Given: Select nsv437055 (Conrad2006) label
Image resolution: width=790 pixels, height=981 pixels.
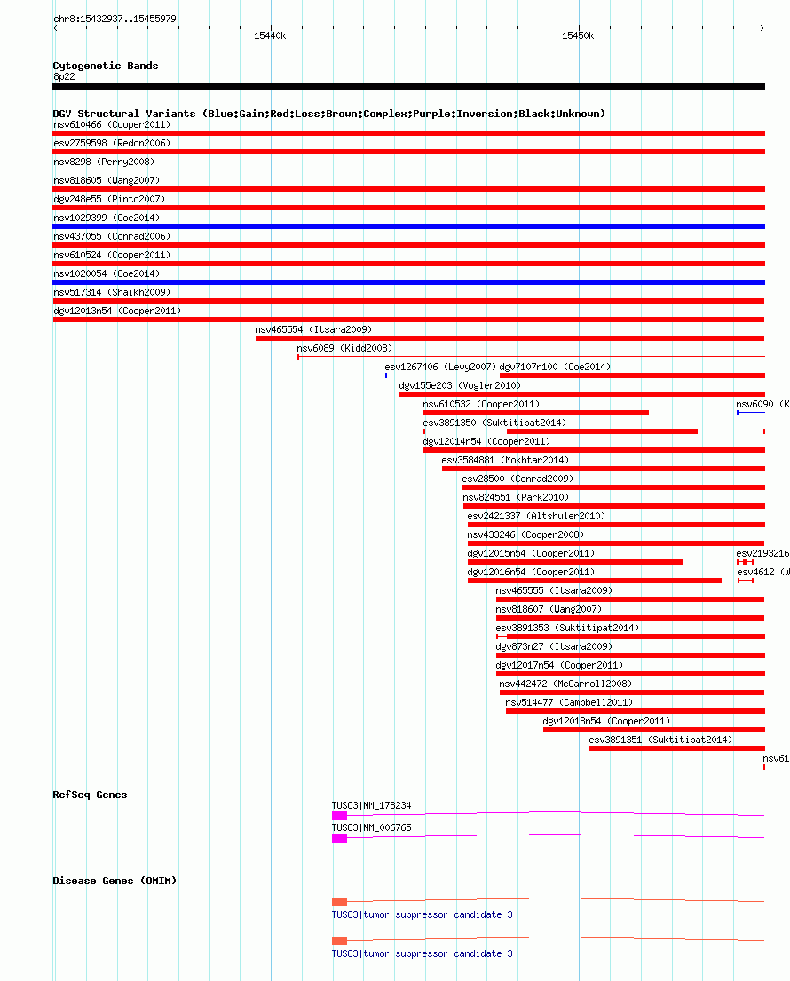Looking at the screenshot, I should (112, 236).
